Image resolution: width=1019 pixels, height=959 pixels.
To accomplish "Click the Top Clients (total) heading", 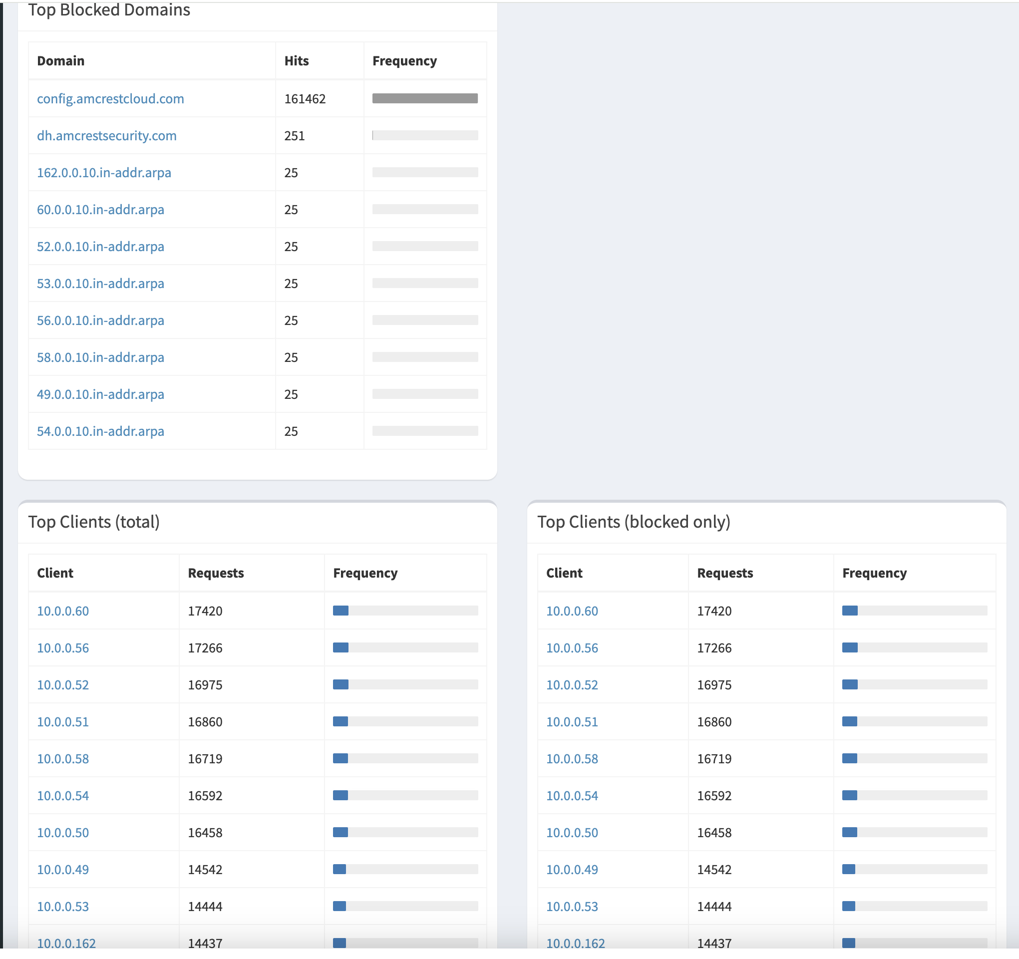I will pos(94,521).
